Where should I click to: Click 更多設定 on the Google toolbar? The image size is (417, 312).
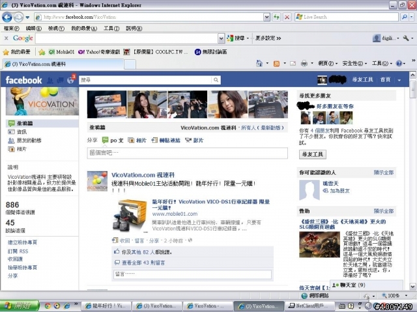coord(268,38)
